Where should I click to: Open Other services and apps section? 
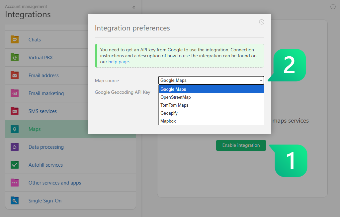(70, 183)
